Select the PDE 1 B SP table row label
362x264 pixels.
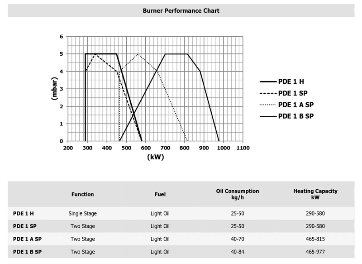pos(27,252)
